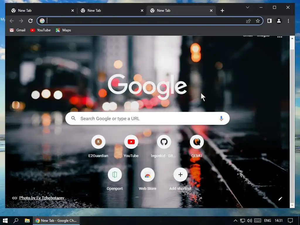This screenshot has height=225, width=300.
Task: Click the Google icon in the address bar
Action: (x=42, y=21)
